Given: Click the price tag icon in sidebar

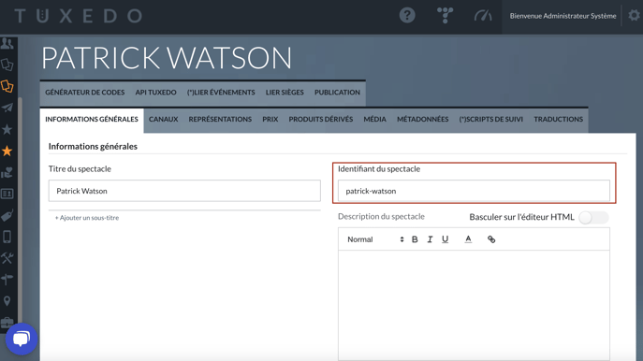Looking at the screenshot, I should [x=7, y=215].
